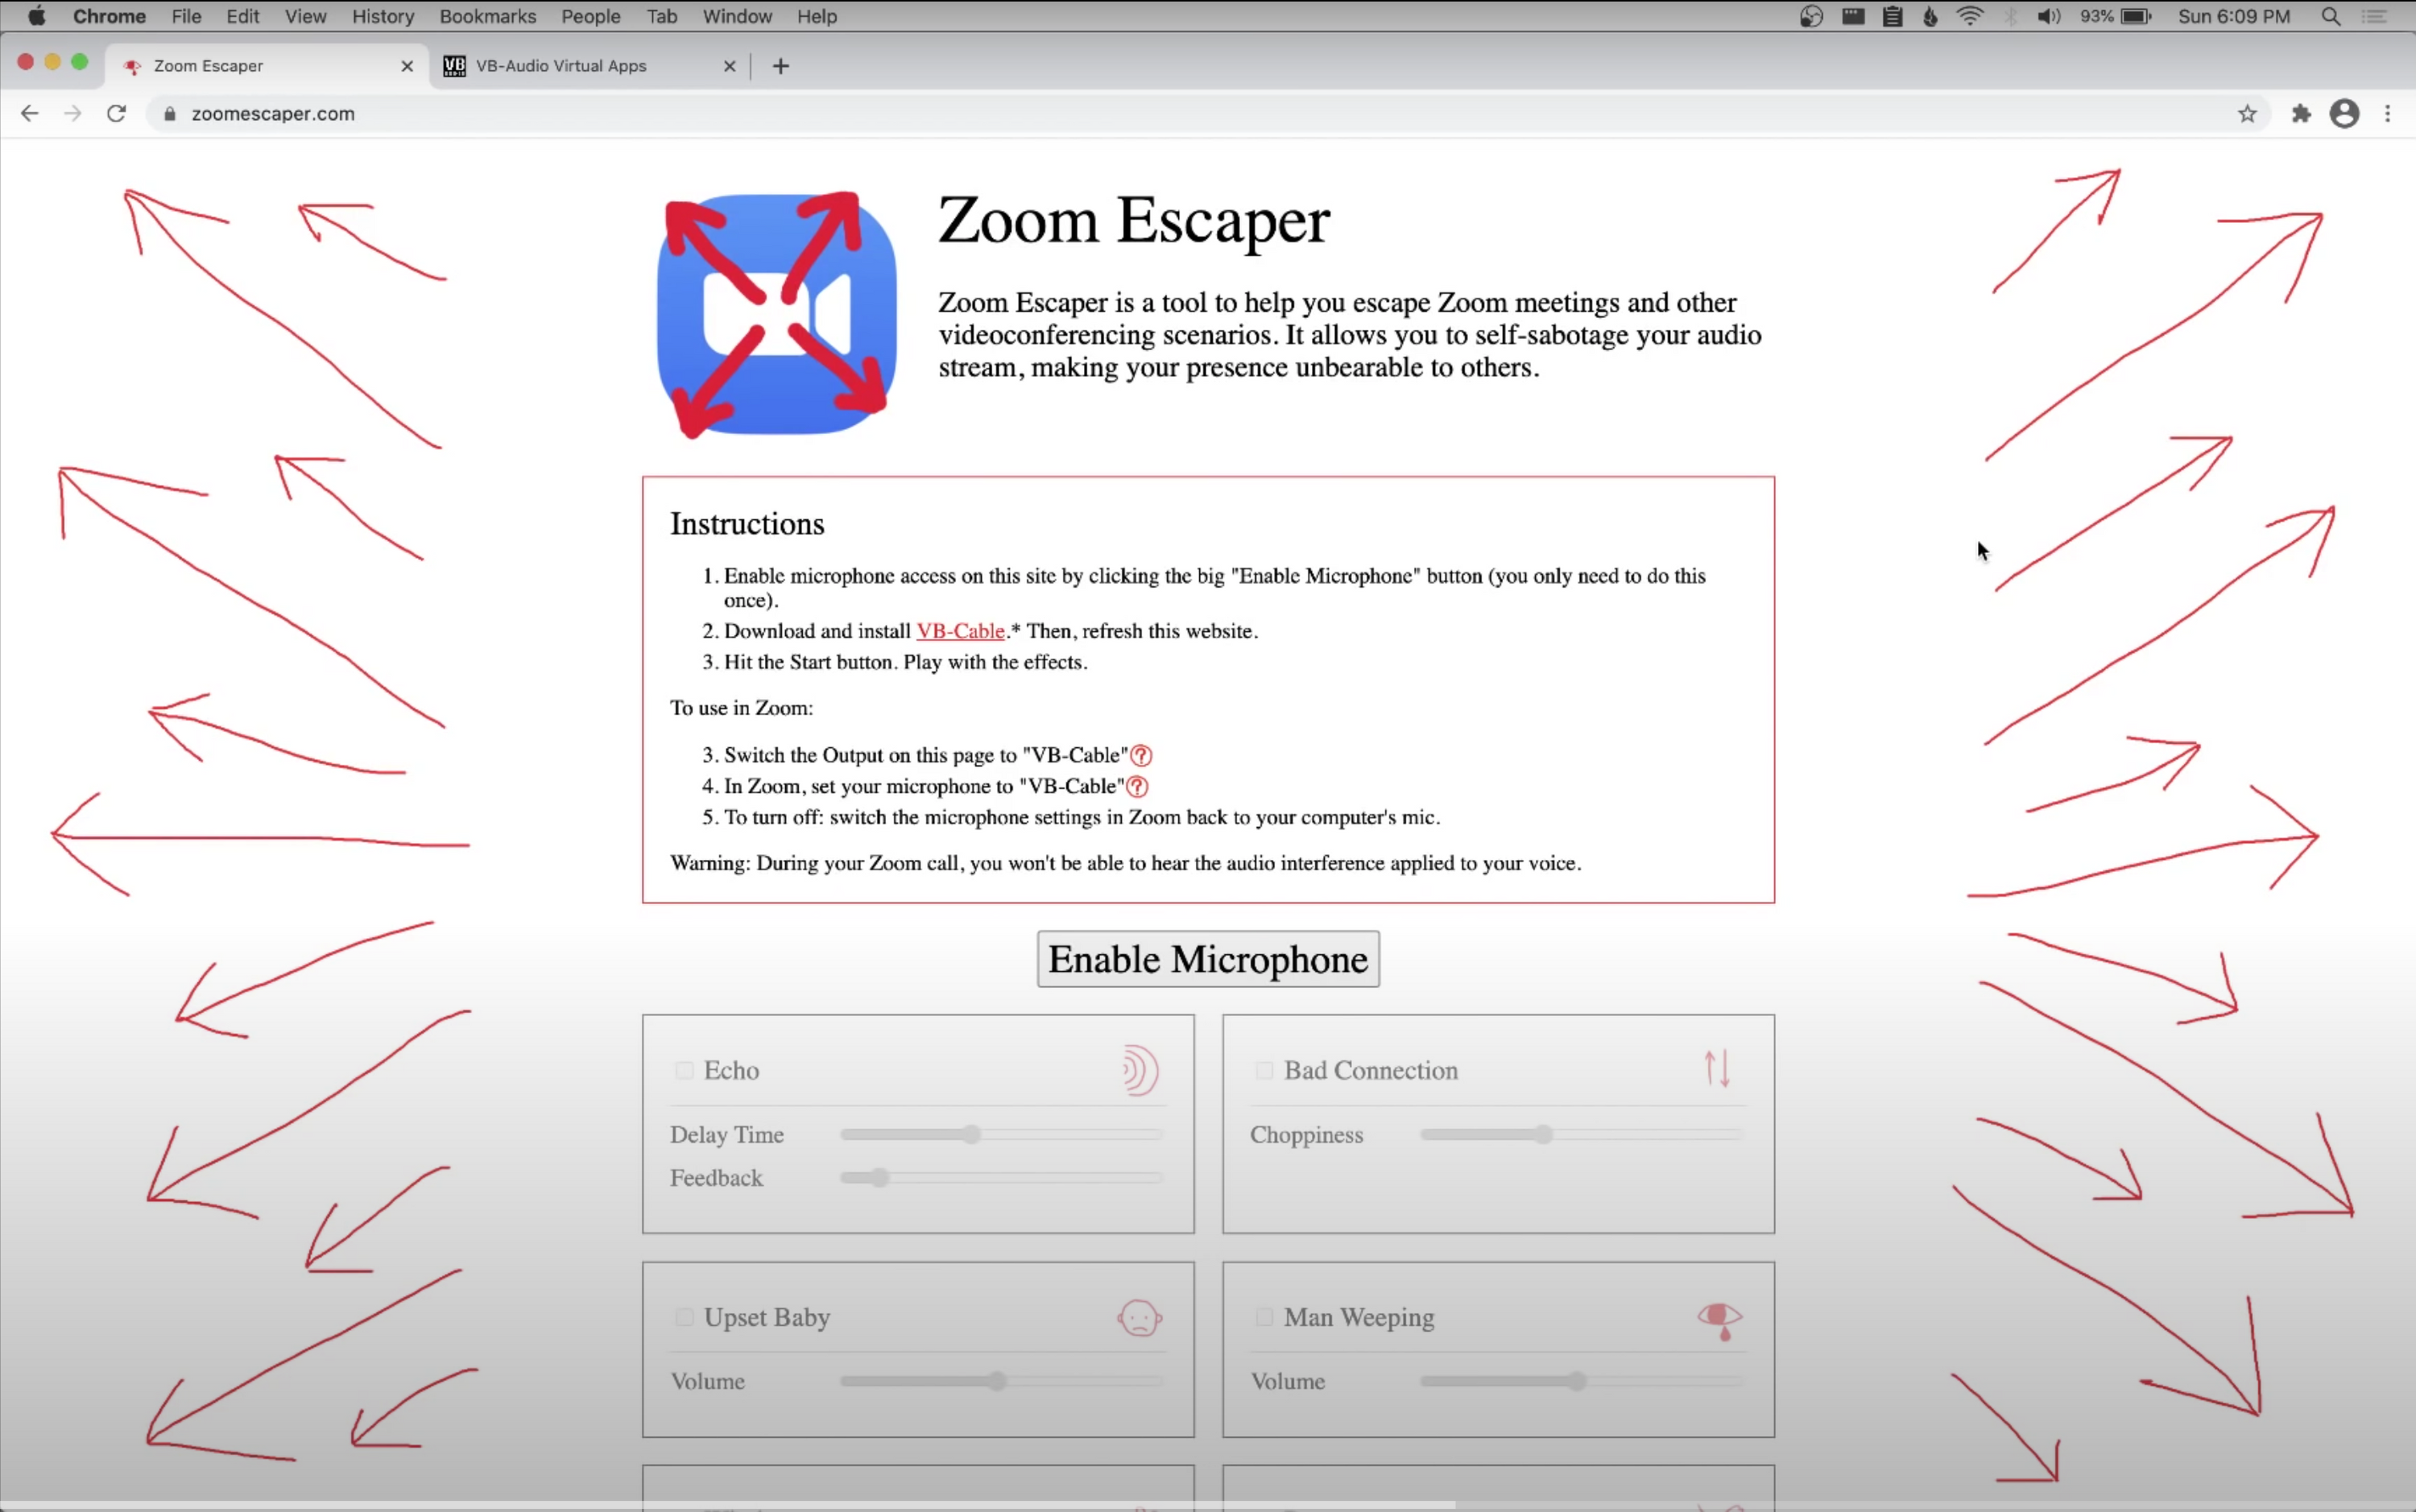Open the Chrome three-dot menu
Screen dimensions: 2416x1512
(x=2388, y=114)
